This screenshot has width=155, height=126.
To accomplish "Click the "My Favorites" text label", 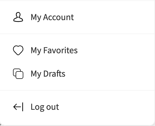I will 54,51.
